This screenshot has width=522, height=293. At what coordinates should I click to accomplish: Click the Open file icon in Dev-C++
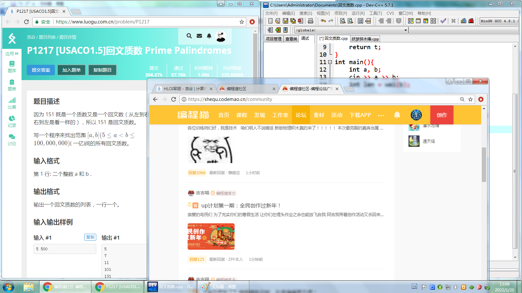278,21
